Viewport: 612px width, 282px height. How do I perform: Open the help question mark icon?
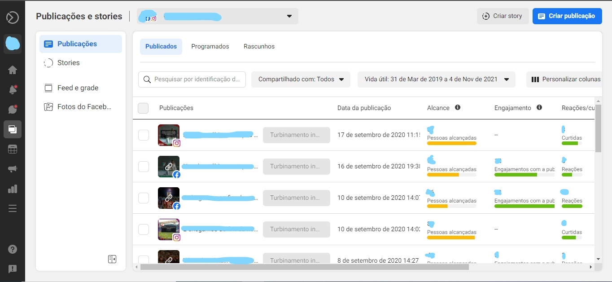[13, 249]
